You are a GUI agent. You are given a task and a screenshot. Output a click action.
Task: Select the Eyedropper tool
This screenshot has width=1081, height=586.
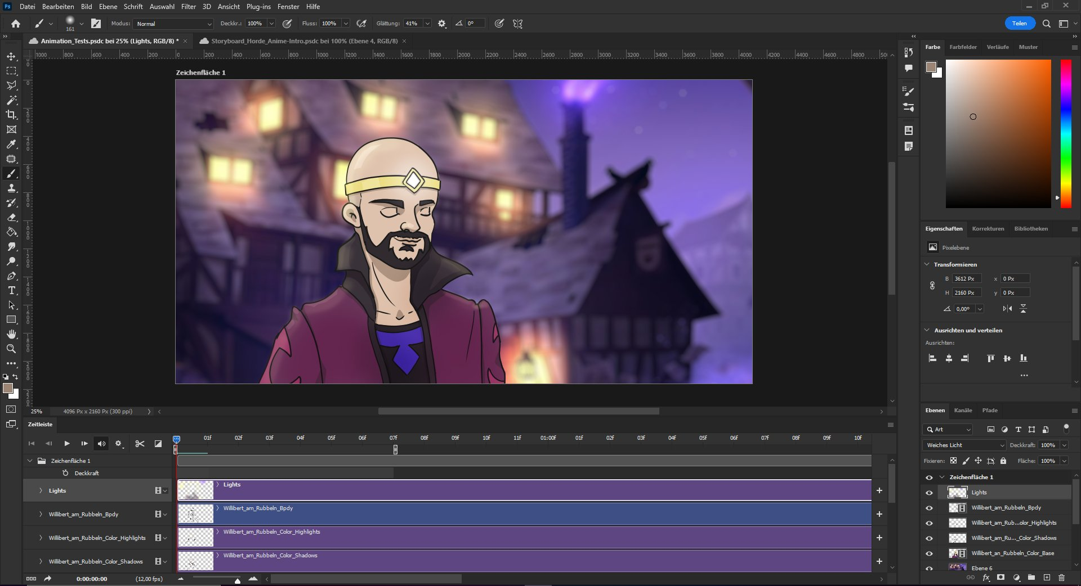coord(11,145)
